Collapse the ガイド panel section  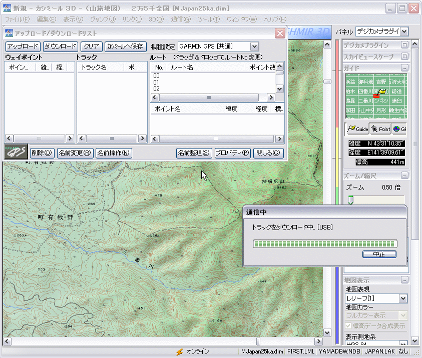click(x=404, y=67)
